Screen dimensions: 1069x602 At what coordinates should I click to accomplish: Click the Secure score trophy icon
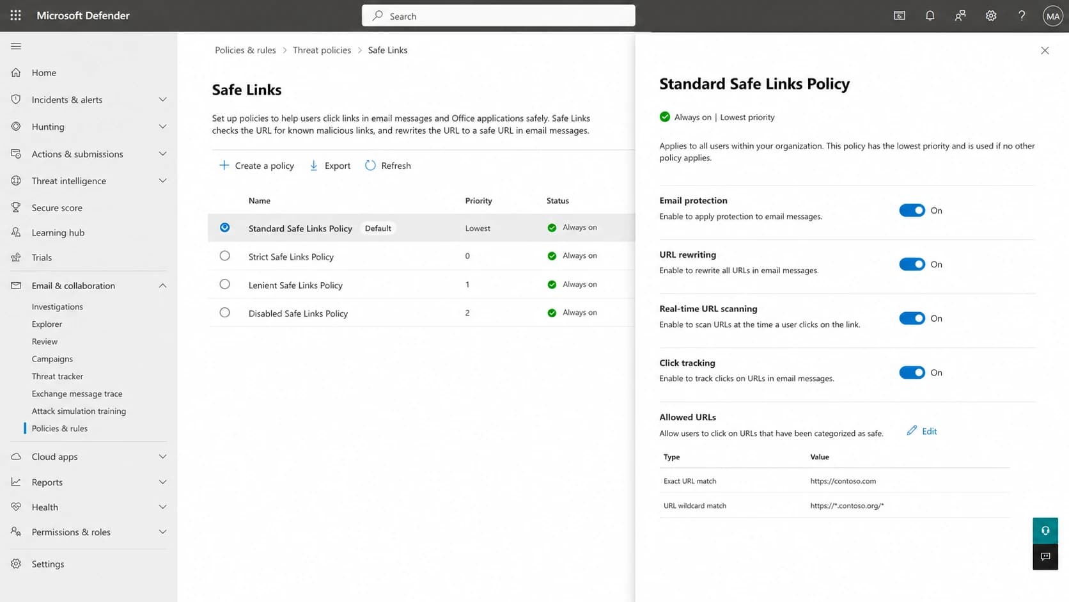[x=16, y=207]
